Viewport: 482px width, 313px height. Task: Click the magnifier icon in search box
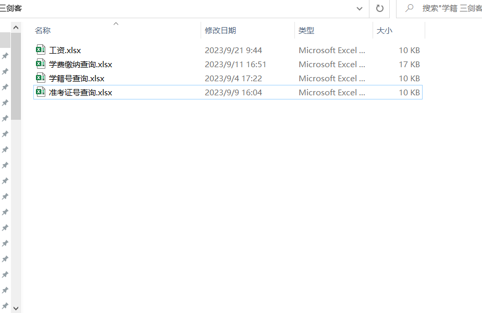coord(409,8)
